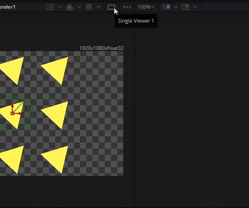Toggle the Single Viewer button
The width and height of the screenshot is (249, 208).
coord(111,7)
